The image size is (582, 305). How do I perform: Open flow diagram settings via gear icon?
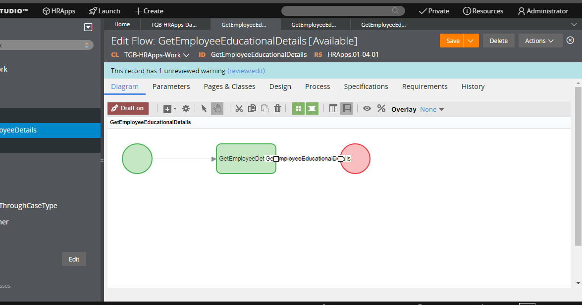click(186, 108)
